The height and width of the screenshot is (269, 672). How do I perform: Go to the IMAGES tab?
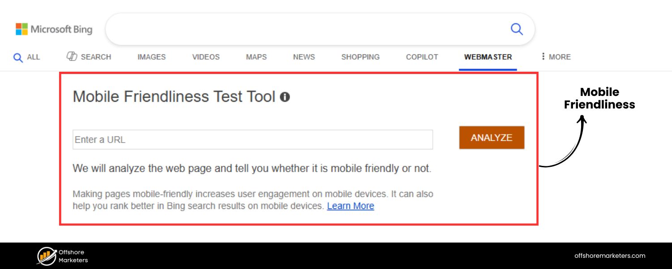coord(151,57)
